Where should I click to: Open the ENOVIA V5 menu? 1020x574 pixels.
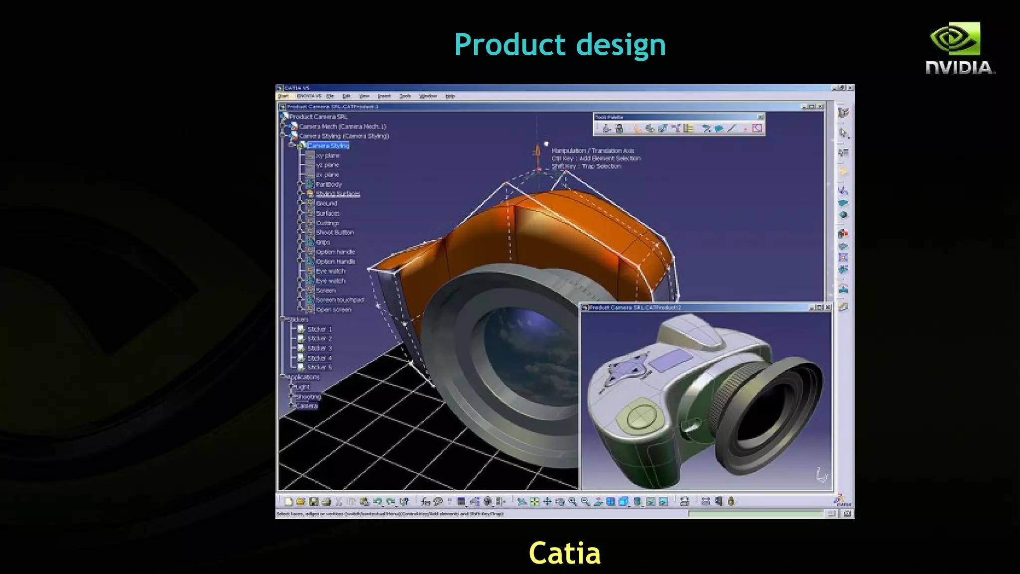point(309,96)
